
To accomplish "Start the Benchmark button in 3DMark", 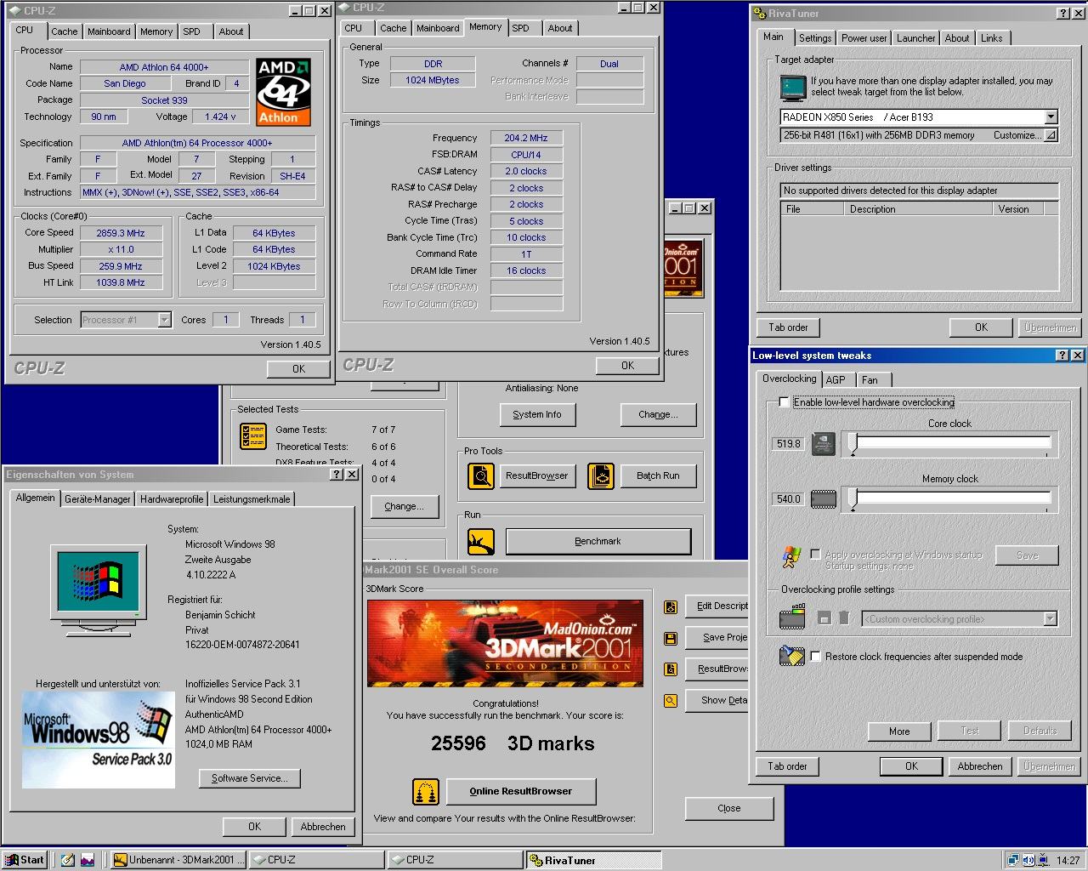I will (x=598, y=541).
